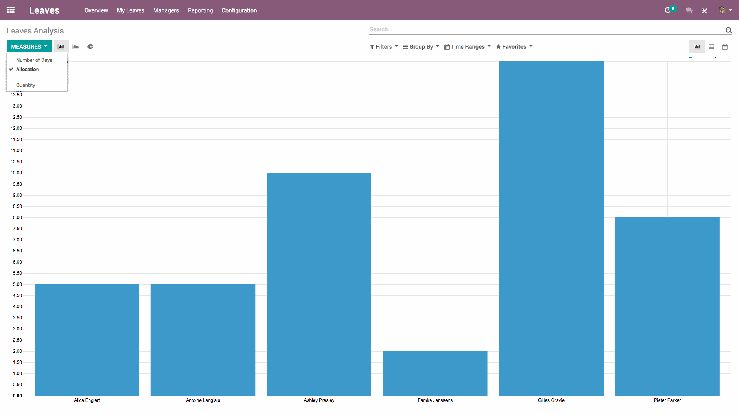
Task: Expand the Time Ranges dropdown
Action: 467,46
